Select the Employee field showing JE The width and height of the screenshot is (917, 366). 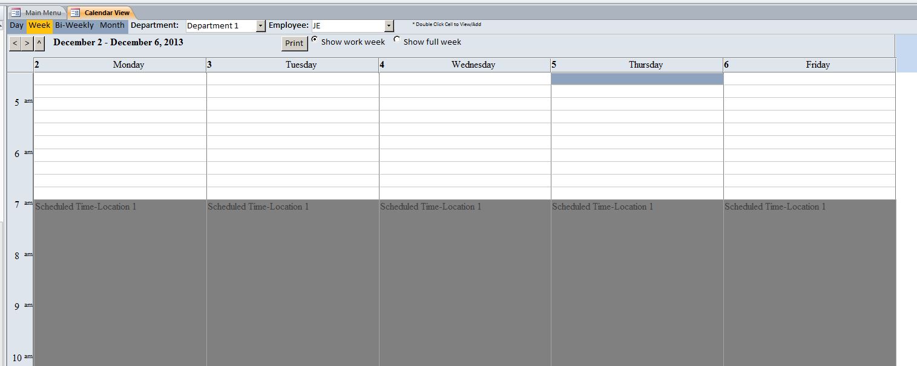pyautogui.click(x=345, y=25)
